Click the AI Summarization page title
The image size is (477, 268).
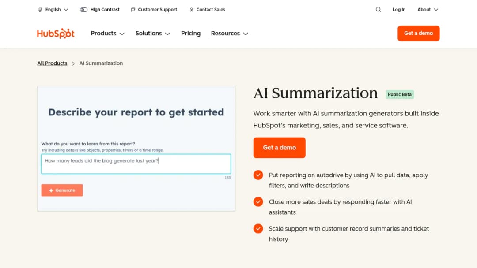pyautogui.click(x=315, y=93)
